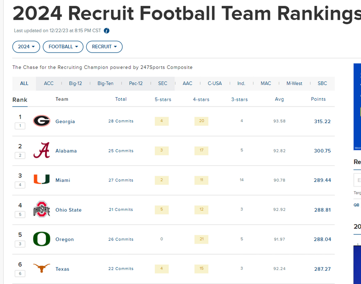Switch to the Big-Ten conference tab
The height and width of the screenshot is (284, 361).
click(x=106, y=83)
